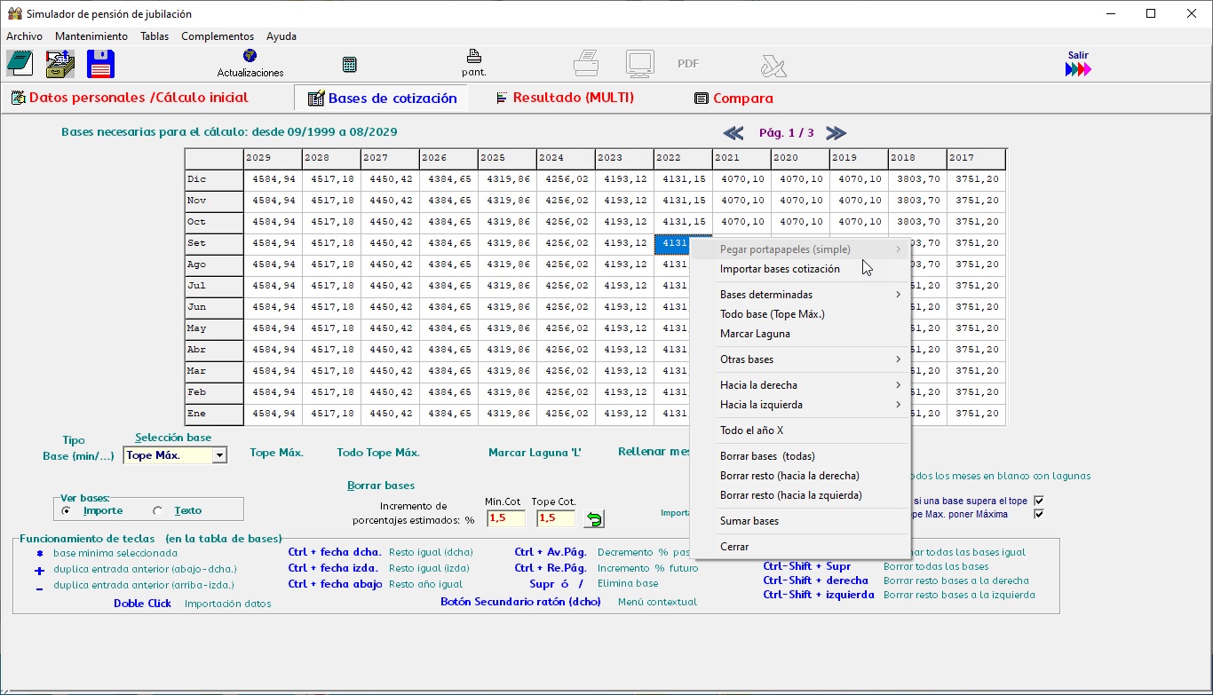Image resolution: width=1213 pixels, height=695 pixels.
Task: Select Borrar resto (hacia la zquierda) entry
Action: pos(800,495)
